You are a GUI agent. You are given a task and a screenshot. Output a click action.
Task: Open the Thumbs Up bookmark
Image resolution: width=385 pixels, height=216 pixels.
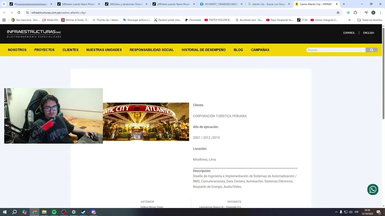(106, 20)
